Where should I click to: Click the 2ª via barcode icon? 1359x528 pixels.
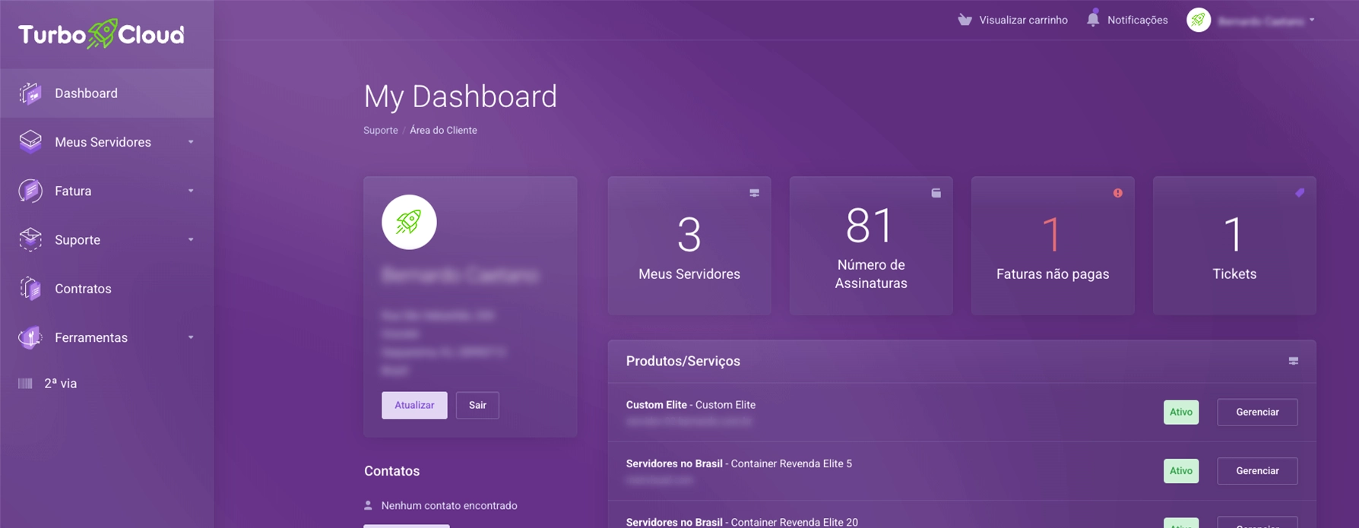(26, 384)
